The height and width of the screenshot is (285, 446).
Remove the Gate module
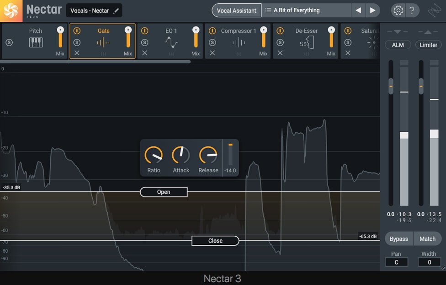[x=77, y=53]
